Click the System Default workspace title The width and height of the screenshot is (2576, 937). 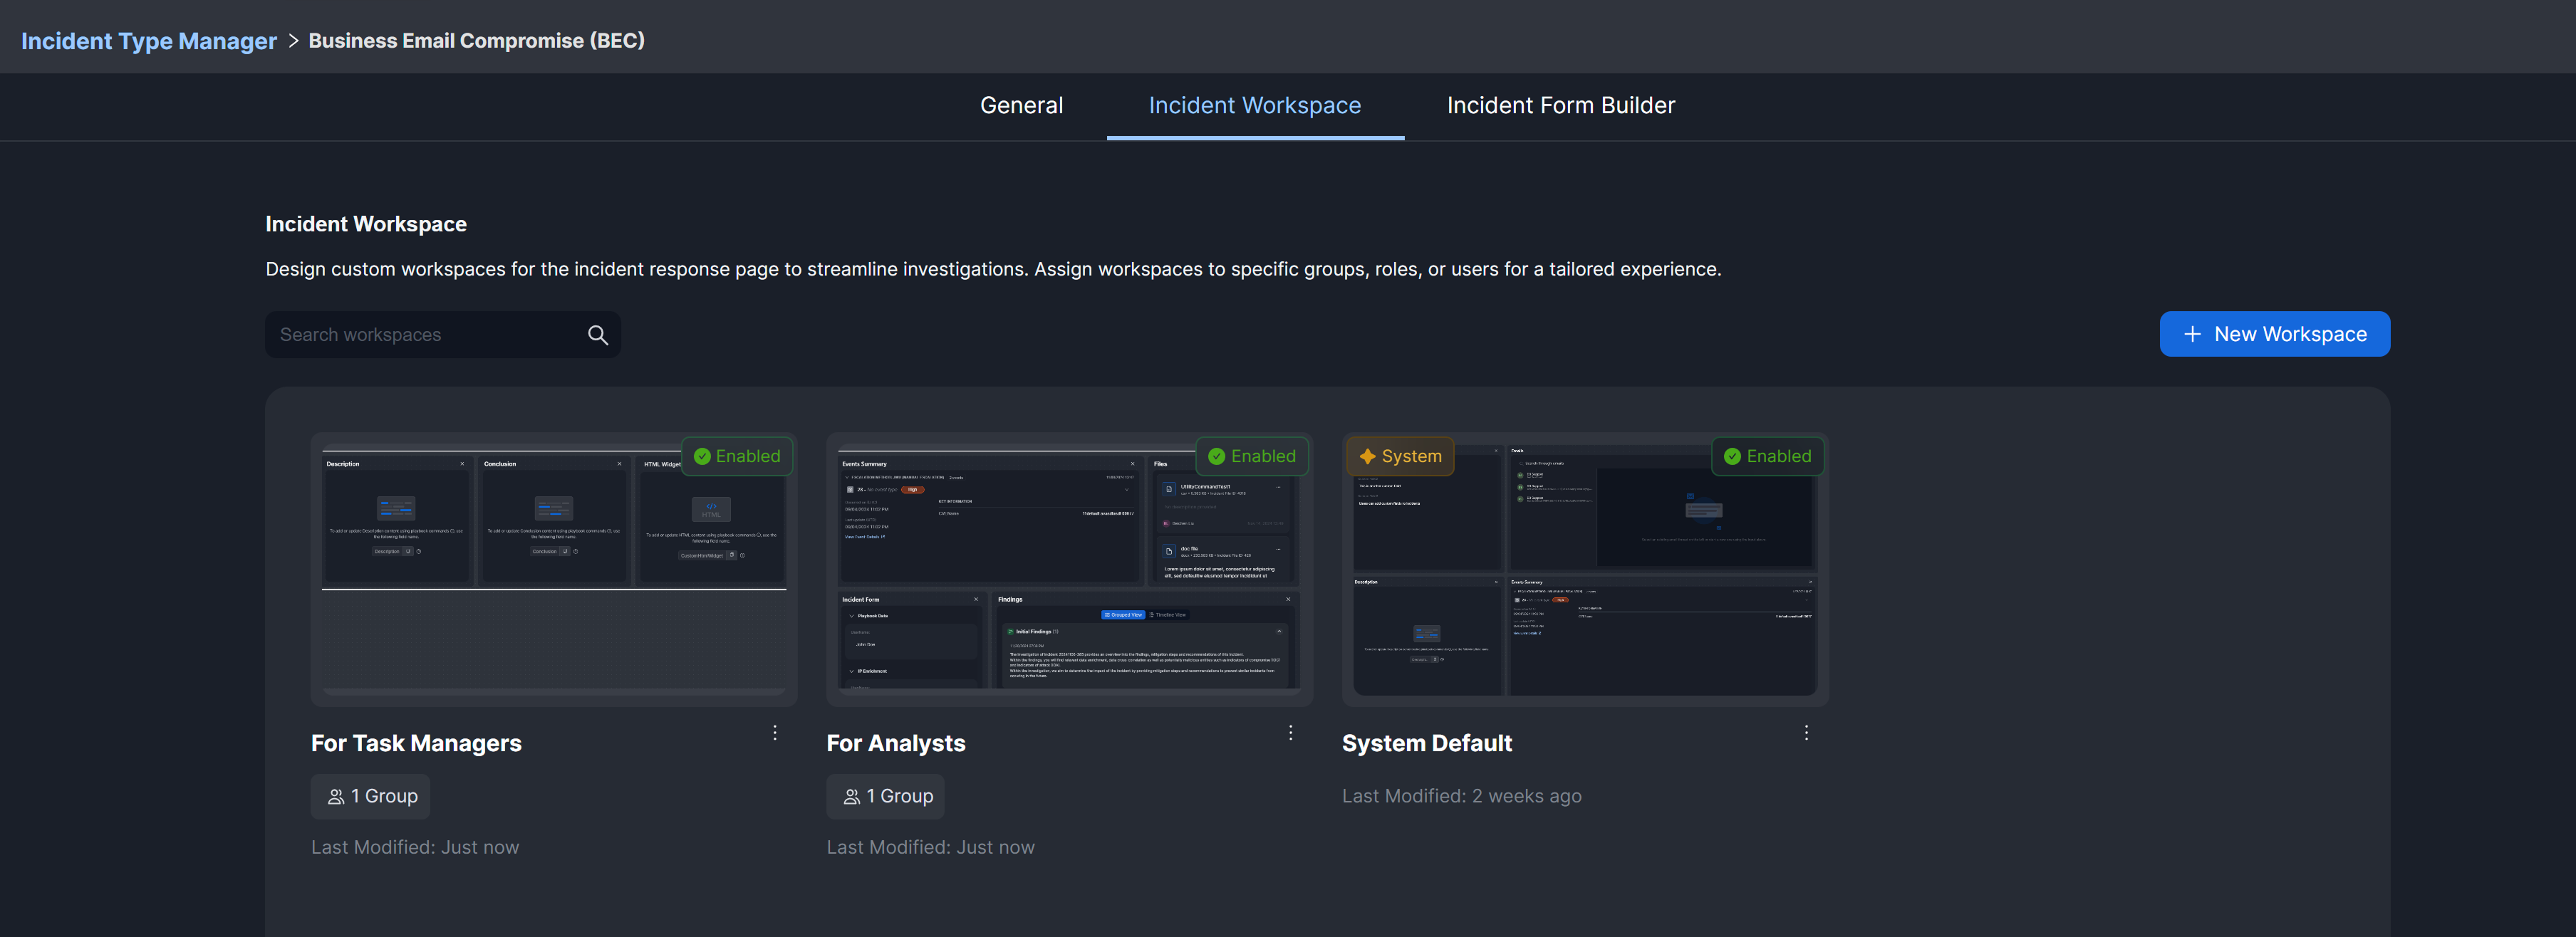[1426, 743]
